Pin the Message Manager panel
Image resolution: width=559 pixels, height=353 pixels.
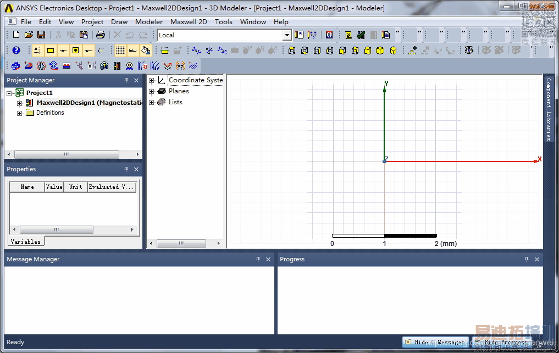point(258,259)
